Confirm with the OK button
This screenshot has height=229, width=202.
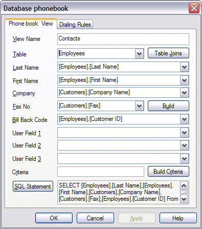(x=54, y=218)
